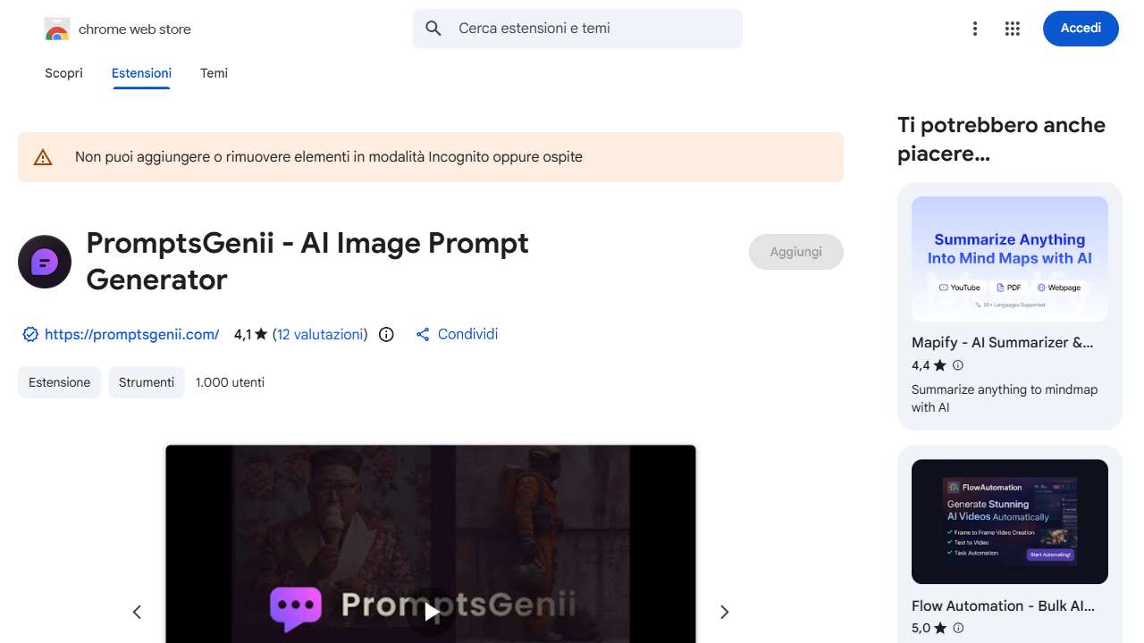1144x643 pixels.
Task: Switch to the Scopri tab
Action: click(63, 73)
